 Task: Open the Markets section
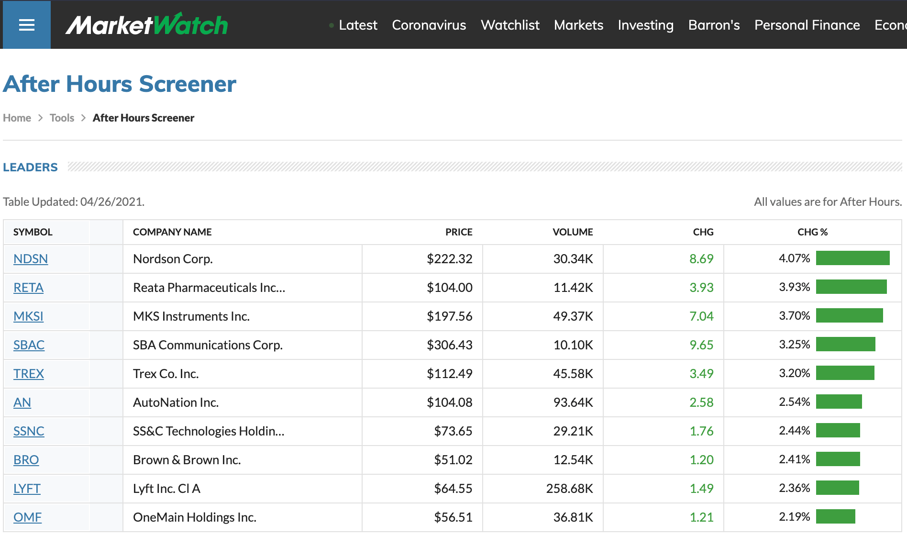click(578, 25)
